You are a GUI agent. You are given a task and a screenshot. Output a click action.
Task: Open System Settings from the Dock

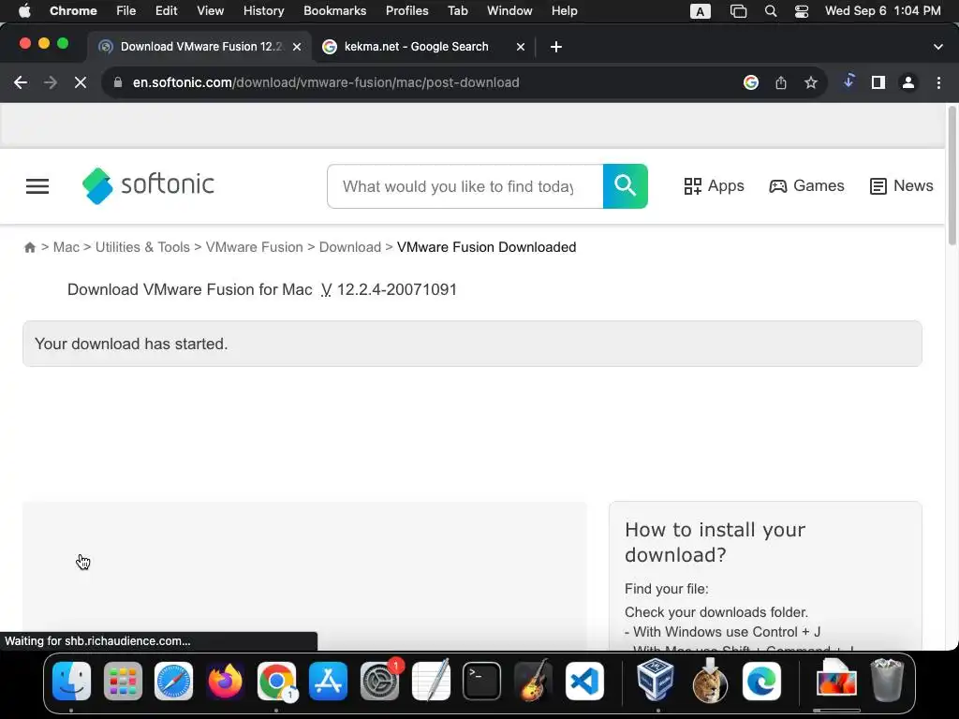(x=379, y=682)
